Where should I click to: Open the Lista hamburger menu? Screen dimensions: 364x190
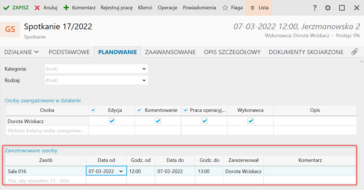point(253,8)
